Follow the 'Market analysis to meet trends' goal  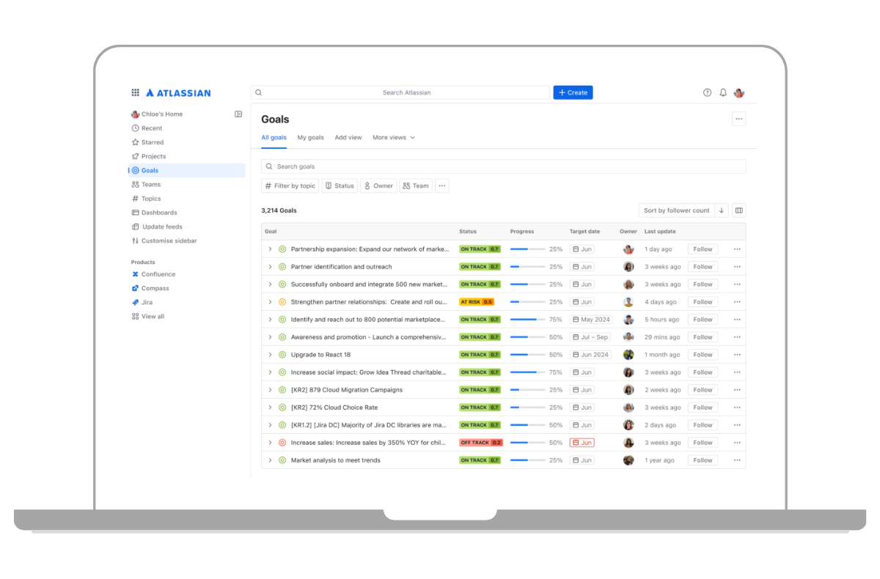703,460
